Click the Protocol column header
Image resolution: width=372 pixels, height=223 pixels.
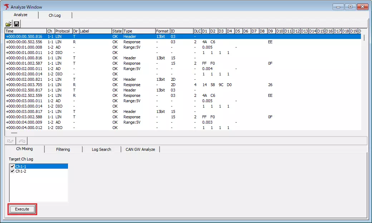pyautogui.click(x=63, y=31)
